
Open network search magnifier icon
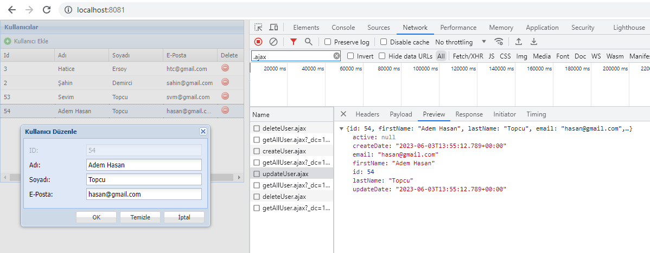[x=308, y=42]
